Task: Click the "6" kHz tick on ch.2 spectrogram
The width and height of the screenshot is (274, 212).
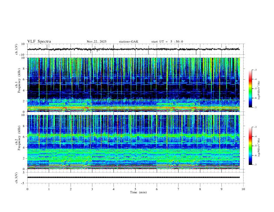Action: coord(24,137)
